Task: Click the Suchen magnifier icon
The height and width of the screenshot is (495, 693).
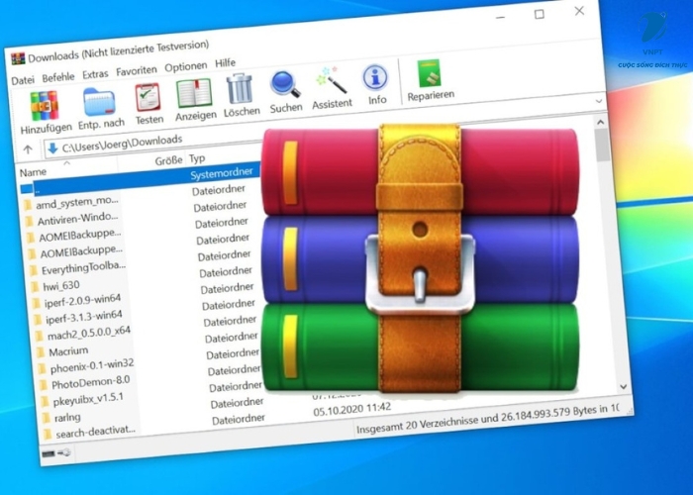Action: [x=285, y=84]
